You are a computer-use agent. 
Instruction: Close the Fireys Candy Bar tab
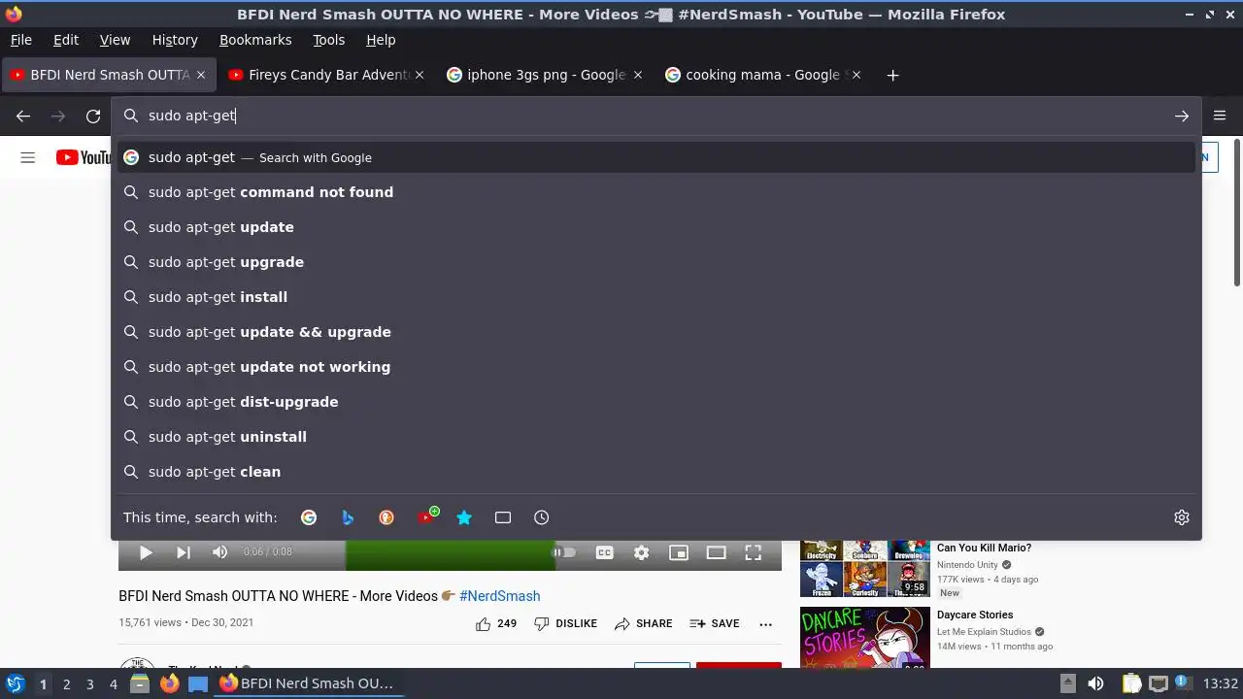click(x=420, y=75)
